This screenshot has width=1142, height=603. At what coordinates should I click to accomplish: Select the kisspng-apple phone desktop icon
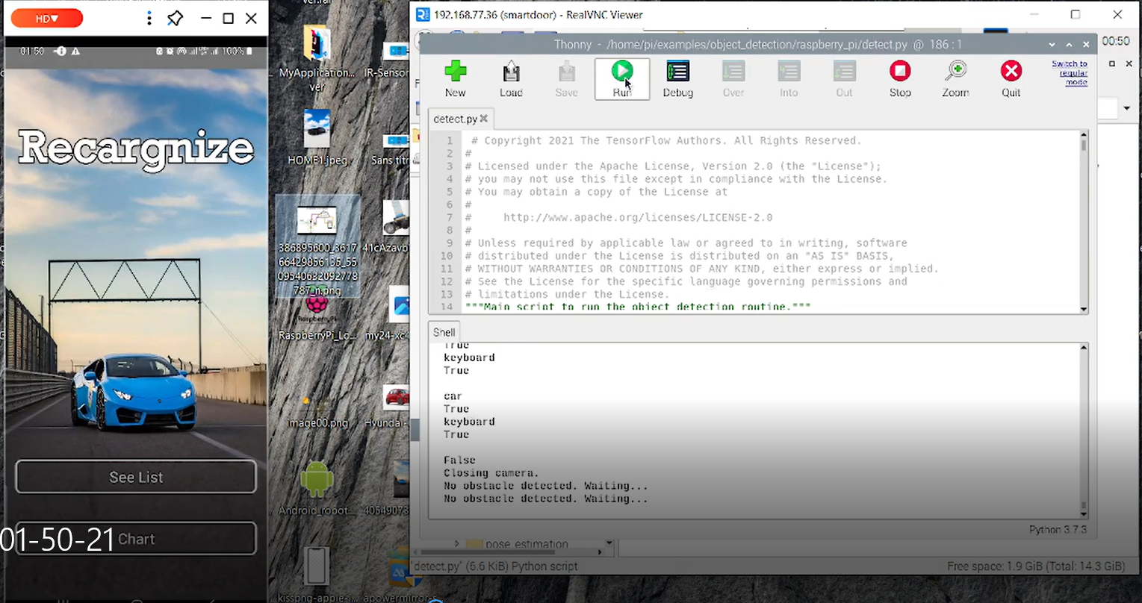317,575
